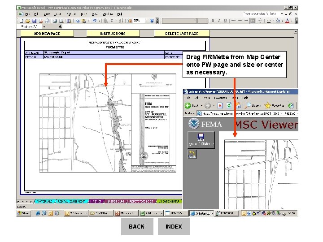
Task: Open the zoom percentage dropdown
Action: pyautogui.click(x=147, y=21)
